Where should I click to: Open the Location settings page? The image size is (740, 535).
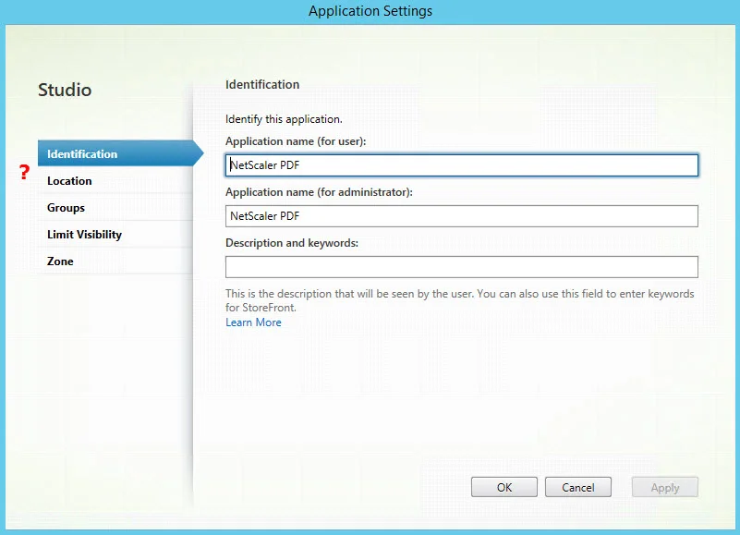point(115,180)
